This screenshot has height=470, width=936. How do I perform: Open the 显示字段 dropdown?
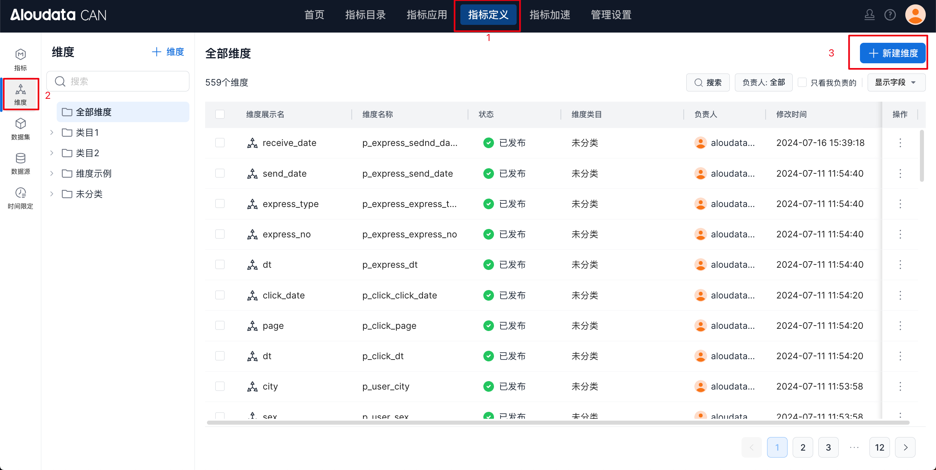coord(896,82)
